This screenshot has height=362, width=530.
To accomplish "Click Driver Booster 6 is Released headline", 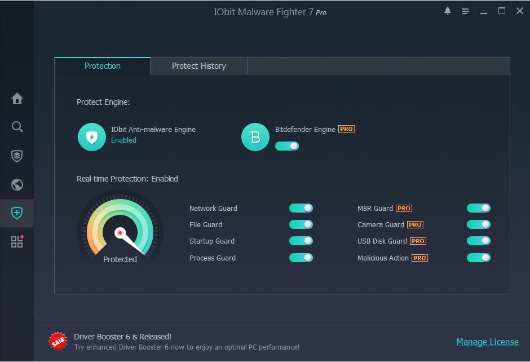I will click(x=123, y=337).
